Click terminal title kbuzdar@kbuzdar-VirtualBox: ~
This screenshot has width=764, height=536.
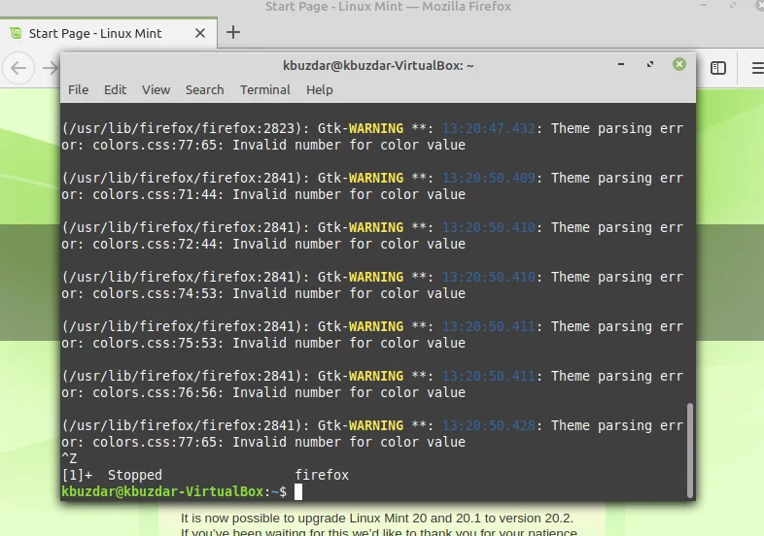(x=378, y=65)
